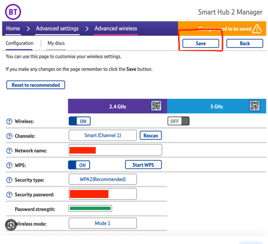This screenshot has height=244, width=268.
Task: Disable the WPS toggle switch
Action: coord(79,165)
